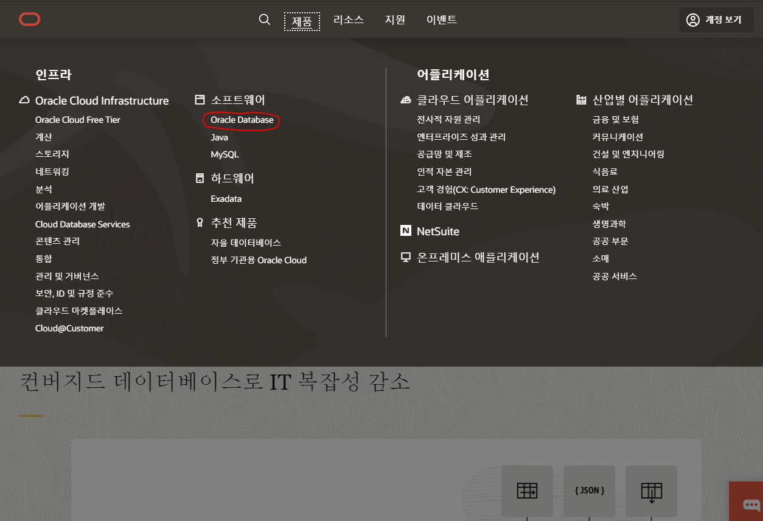763x521 pixels.
Task: Click the table row icon tile
Action: click(x=527, y=491)
